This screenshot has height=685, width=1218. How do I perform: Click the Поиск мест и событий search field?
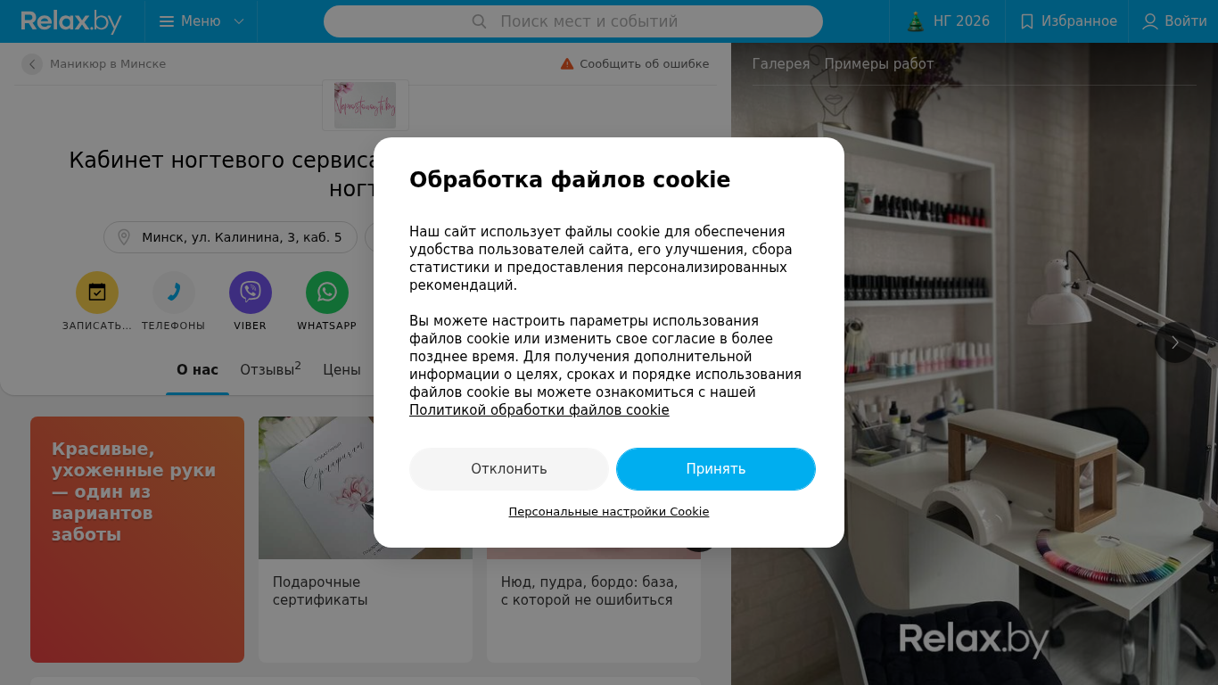coord(573,21)
